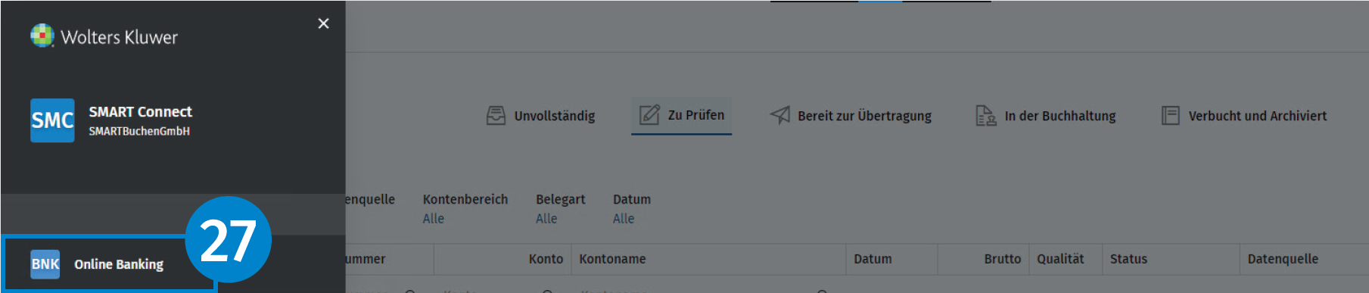Sort by the Brutto column header
The image size is (1369, 293).
click(x=1002, y=259)
